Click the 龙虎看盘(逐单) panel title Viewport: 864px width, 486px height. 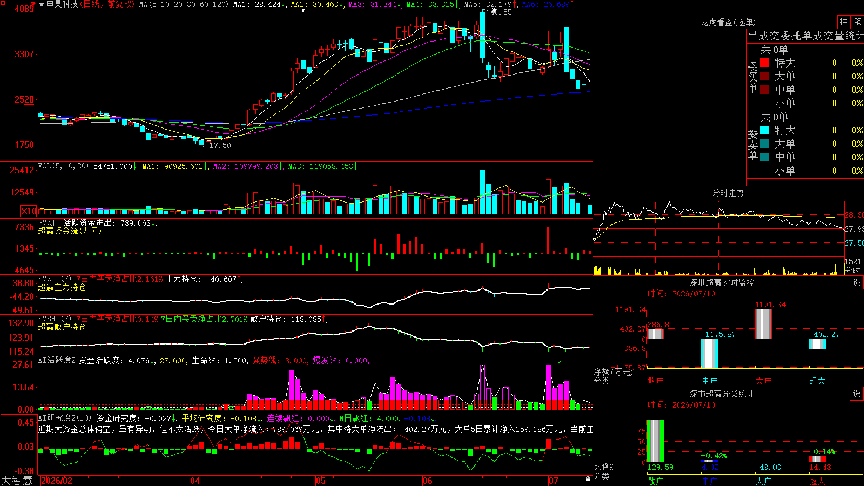tap(728, 22)
